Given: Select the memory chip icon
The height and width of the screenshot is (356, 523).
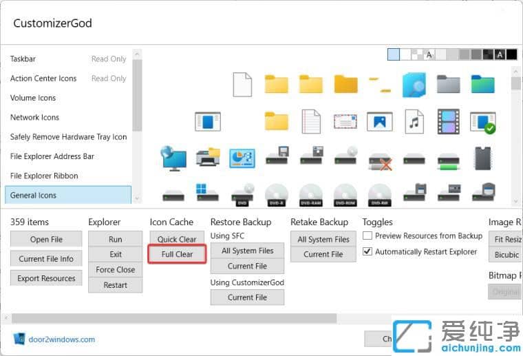Looking at the screenshot, I should point(483,158).
